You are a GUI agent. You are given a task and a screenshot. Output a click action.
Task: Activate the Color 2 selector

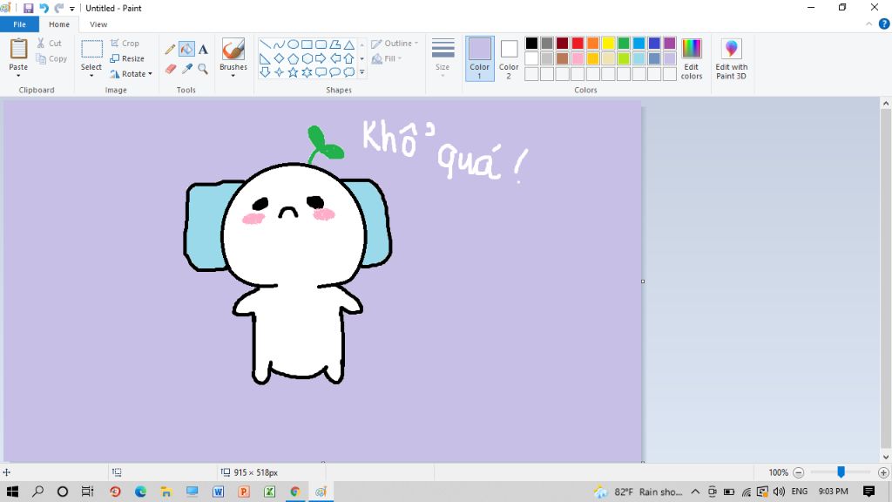tap(509, 58)
